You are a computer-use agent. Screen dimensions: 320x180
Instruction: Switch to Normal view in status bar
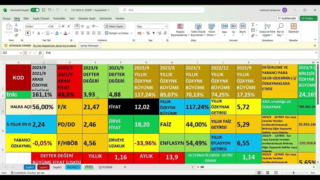coord(259,173)
